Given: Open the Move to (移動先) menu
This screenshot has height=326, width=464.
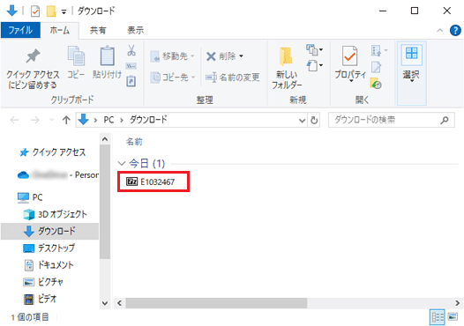Looking at the screenshot, I should point(173,56).
